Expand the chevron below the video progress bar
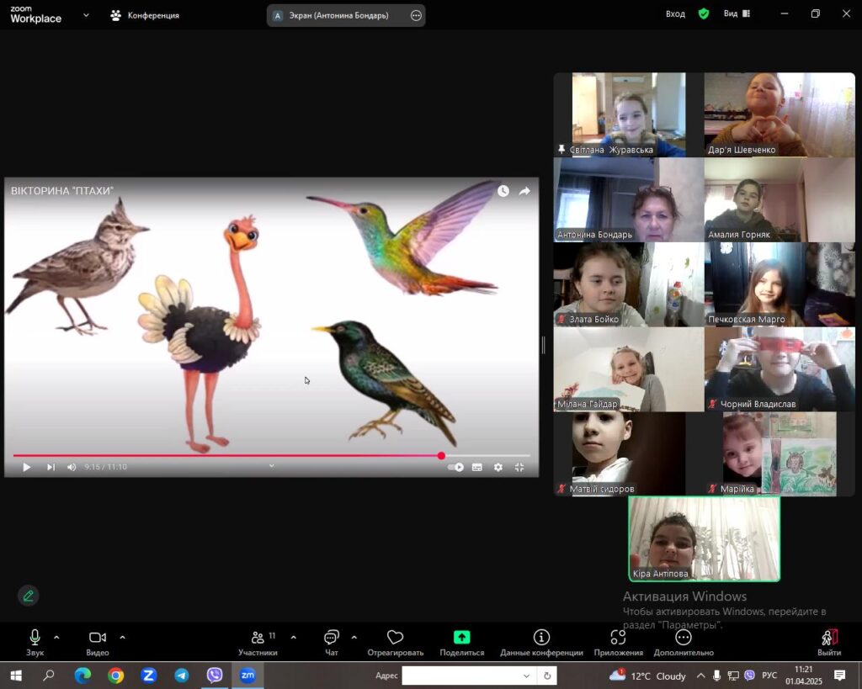Viewport: 862px width, 689px height. (272, 465)
